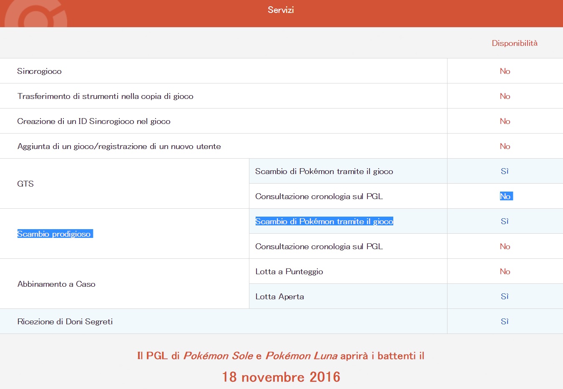Click Sì in the Scambio prodigioso Pokémon row
563x389 pixels.
click(505, 221)
